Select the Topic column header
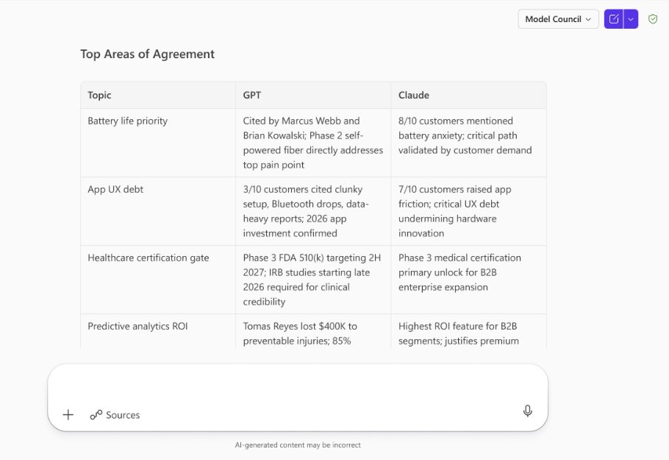Viewport: 669px width, 460px height. click(100, 95)
